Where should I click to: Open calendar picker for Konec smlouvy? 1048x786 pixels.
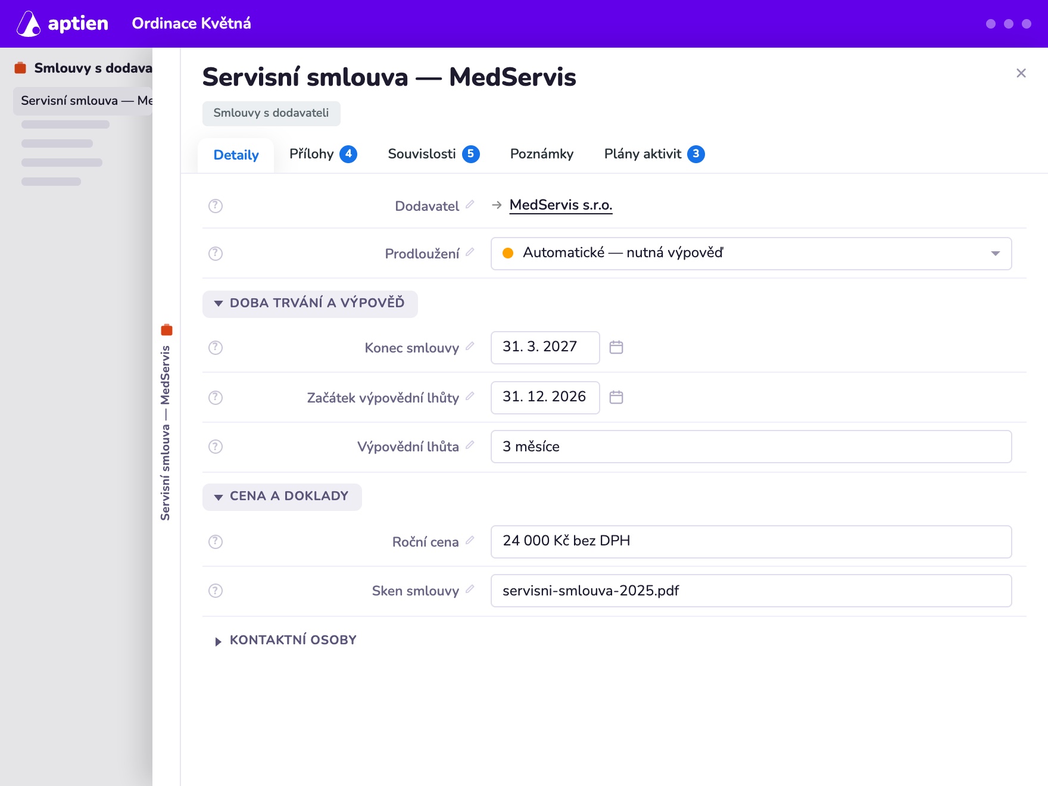(616, 347)
